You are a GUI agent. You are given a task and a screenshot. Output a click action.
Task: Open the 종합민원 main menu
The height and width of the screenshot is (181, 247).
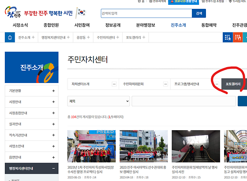tap(51, 25)
